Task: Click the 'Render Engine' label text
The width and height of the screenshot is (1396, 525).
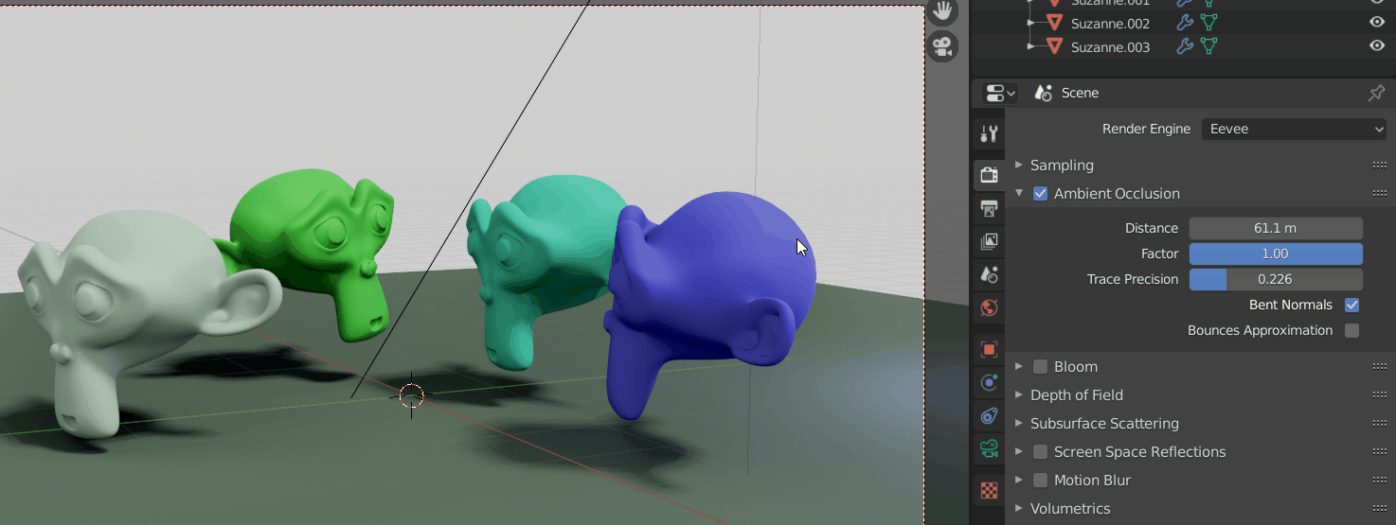Action: pos(1146,129)
